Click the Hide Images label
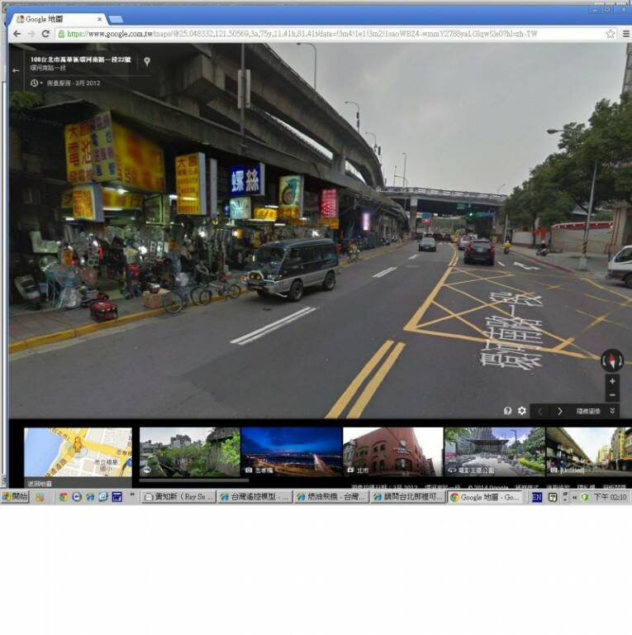Screen dimensions: 632x635 coord(587,411)
